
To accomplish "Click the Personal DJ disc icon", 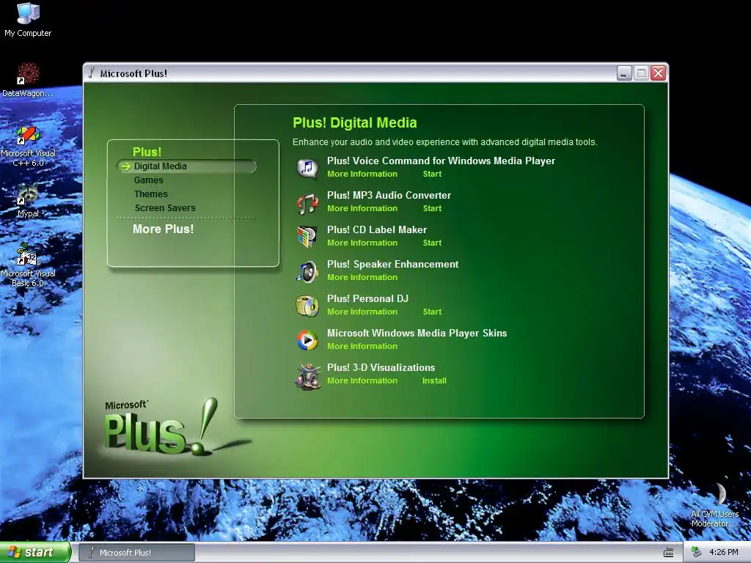I will 307,306.
